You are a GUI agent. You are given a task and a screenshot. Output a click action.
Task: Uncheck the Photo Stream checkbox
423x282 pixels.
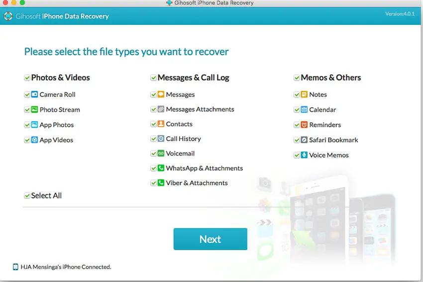27,110
